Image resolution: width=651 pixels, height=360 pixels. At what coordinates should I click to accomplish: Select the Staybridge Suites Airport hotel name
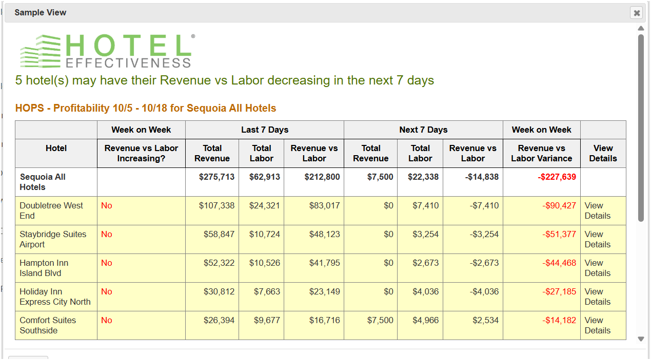[x=53, y=239]
